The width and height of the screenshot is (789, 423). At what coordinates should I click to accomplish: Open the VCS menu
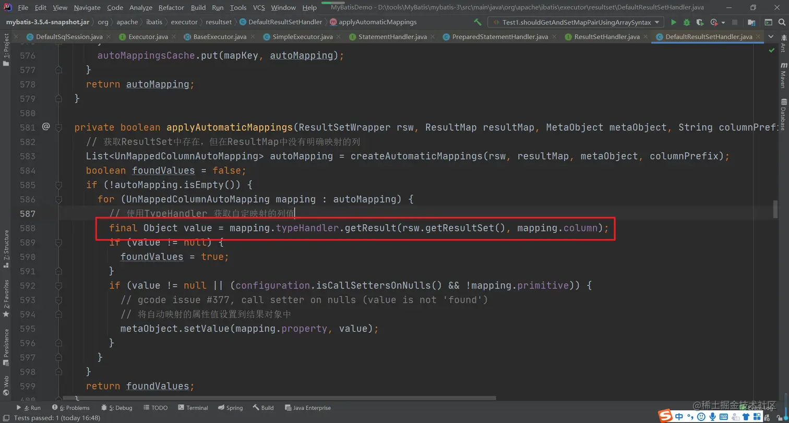259,8
